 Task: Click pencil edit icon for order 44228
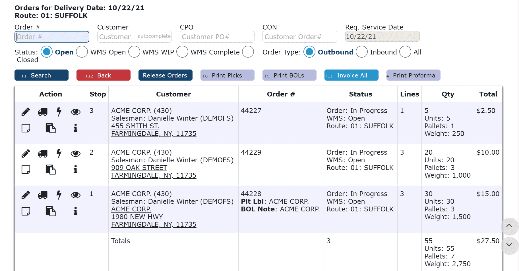click(x=26, y=195)
